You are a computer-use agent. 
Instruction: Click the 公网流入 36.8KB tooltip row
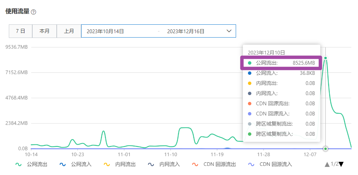click(281, 73)
